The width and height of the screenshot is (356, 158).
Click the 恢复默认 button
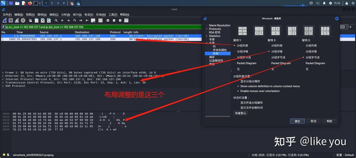[240, 113]
